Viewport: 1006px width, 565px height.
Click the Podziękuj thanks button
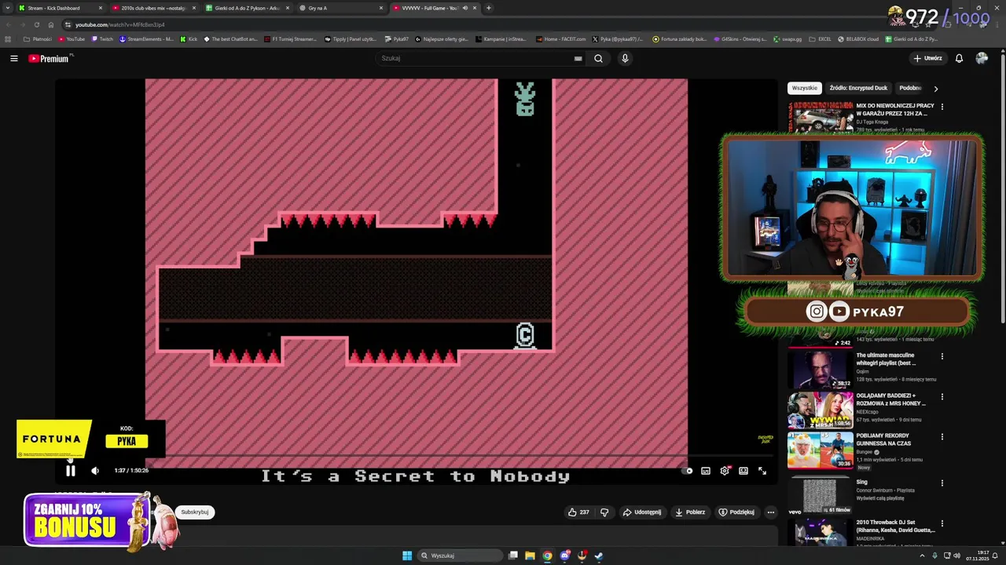tap(736, 512)
